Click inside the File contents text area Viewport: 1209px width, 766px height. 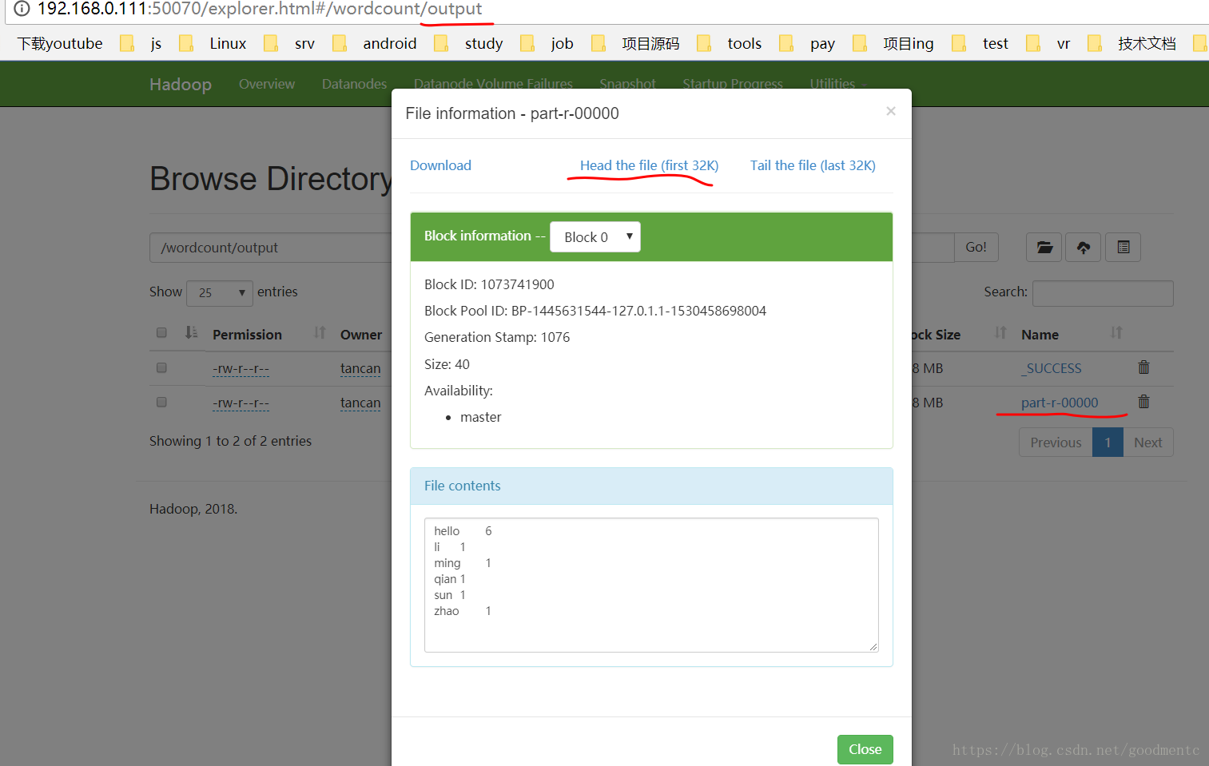pyautogui.click(x=651, y=585)
